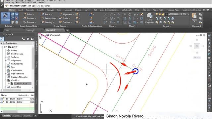Switch to the Layout1 tab
The width and height of the screenshot is (212, 119).
(x=17, y=116)
